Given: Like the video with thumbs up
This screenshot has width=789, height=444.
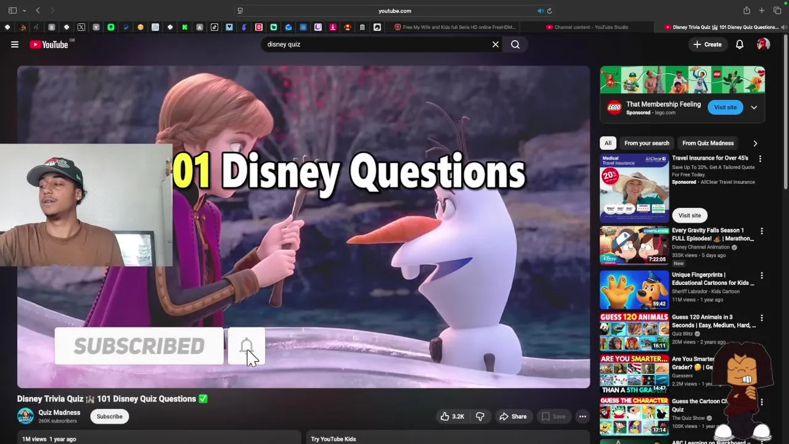Looking at the screenshot, I should [x=452, y=416].
